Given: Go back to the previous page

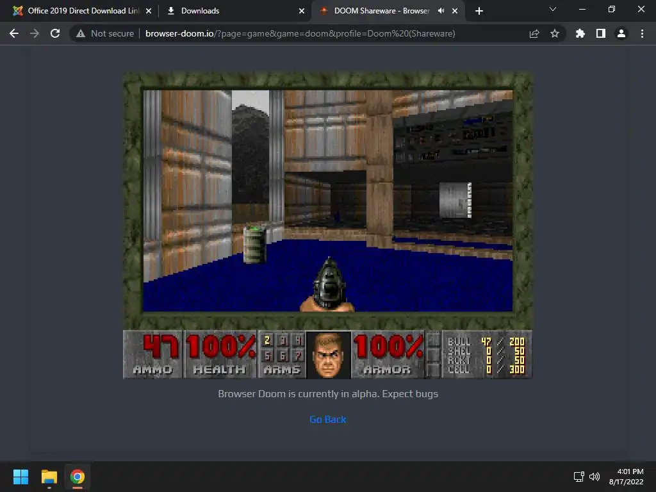Looking at the screenshot, I should click(14, 33).
